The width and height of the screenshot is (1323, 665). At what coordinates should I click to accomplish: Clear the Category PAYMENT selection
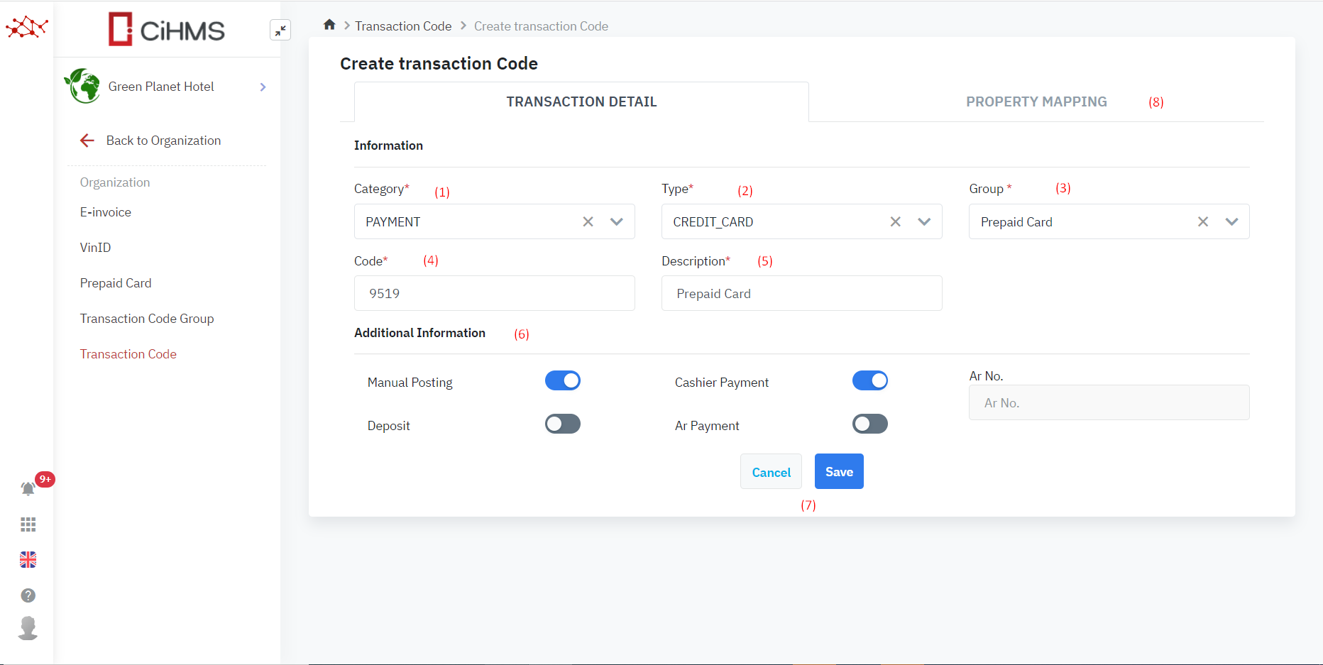(x=588, y=222)
